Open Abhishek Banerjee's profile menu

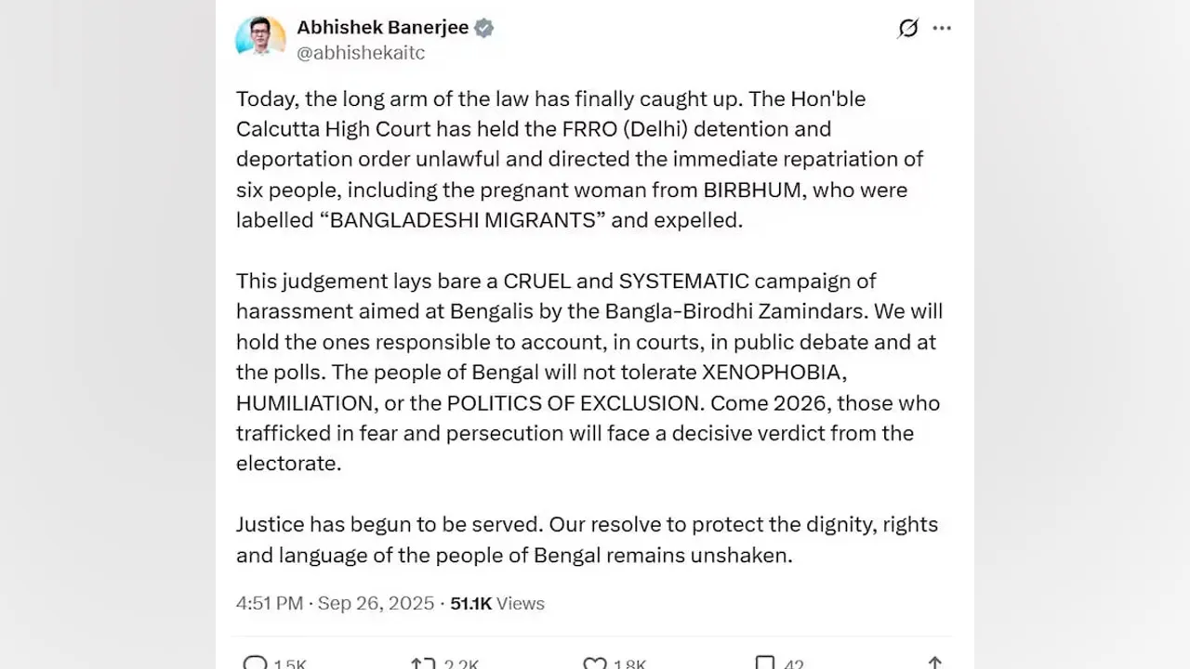pos(383,28)
